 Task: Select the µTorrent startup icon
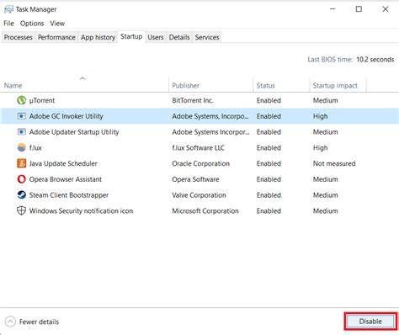(22, 100)
